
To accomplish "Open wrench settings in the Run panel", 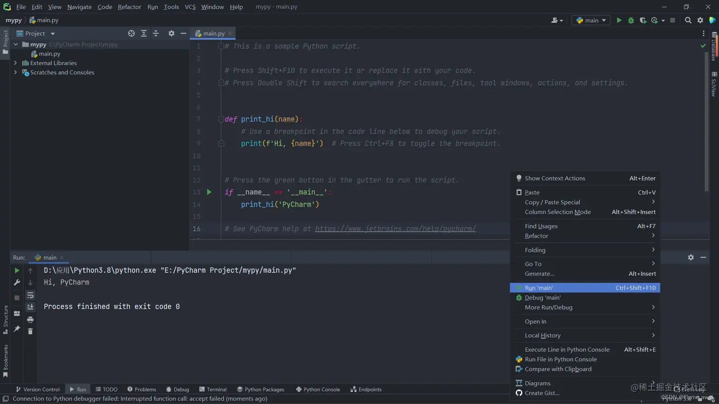I will coord(17,282).
